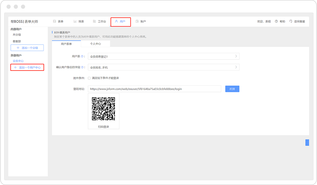Enable the 满足如下条件才能登录 checkbox
The image size is (317, 185).
89,78
